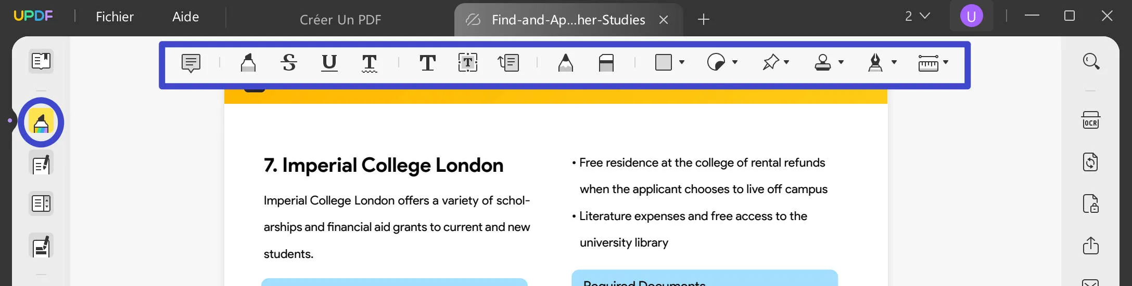This screenshot has width=1132, height=286.
Task: Select the text comment (typewriter) tool
Action: (427, 63)
